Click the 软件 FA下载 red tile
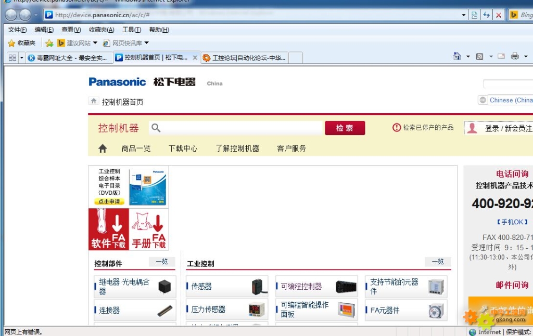This screenshot has height=336, width=533. click(109, 229)
